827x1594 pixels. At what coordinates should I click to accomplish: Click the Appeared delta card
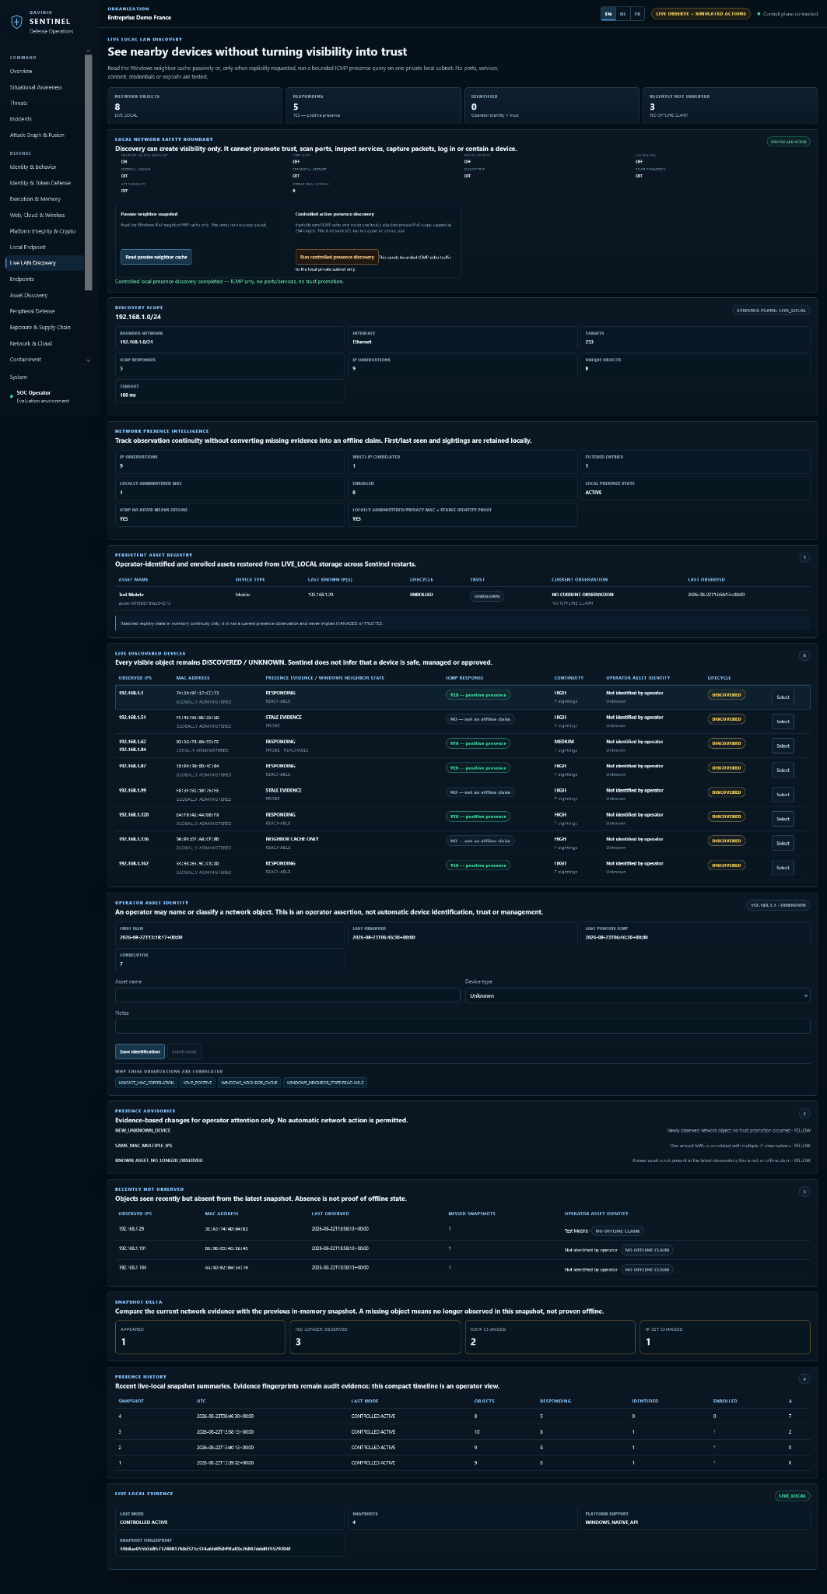coord(200,1337)
